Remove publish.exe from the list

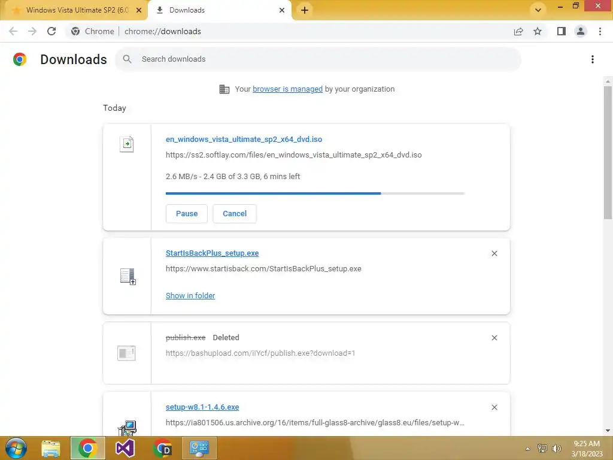pos(494,338)
